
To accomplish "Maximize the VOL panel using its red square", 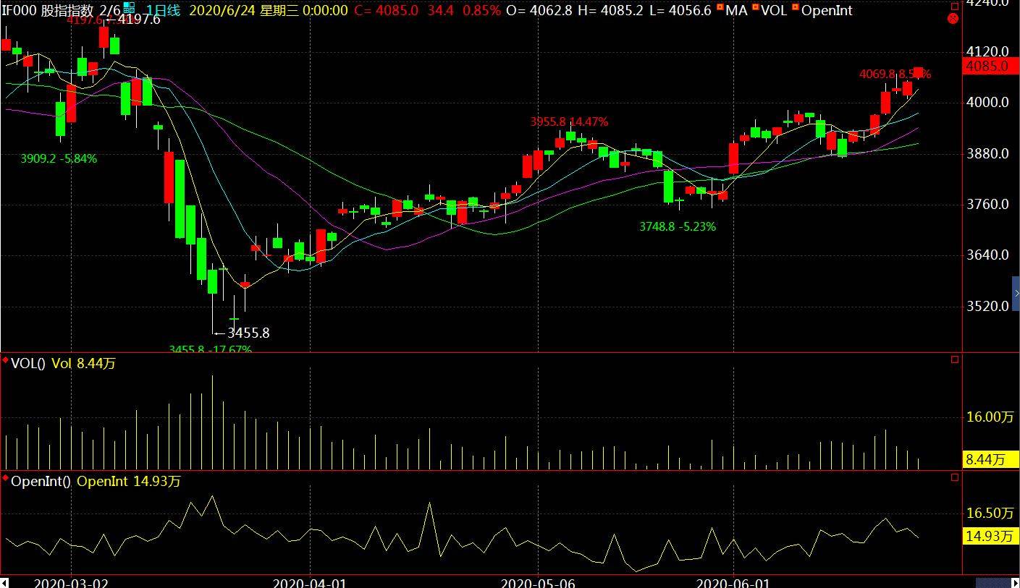I will click(x=955, y=359).
